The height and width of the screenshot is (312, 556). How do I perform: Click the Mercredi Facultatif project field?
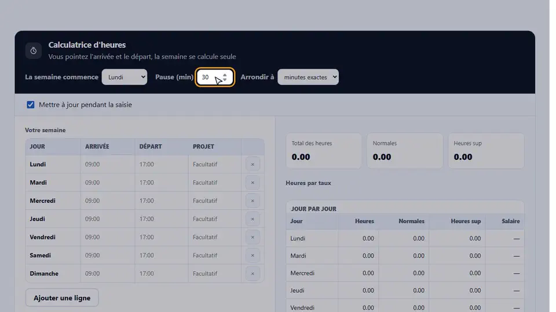pos(215,200)
